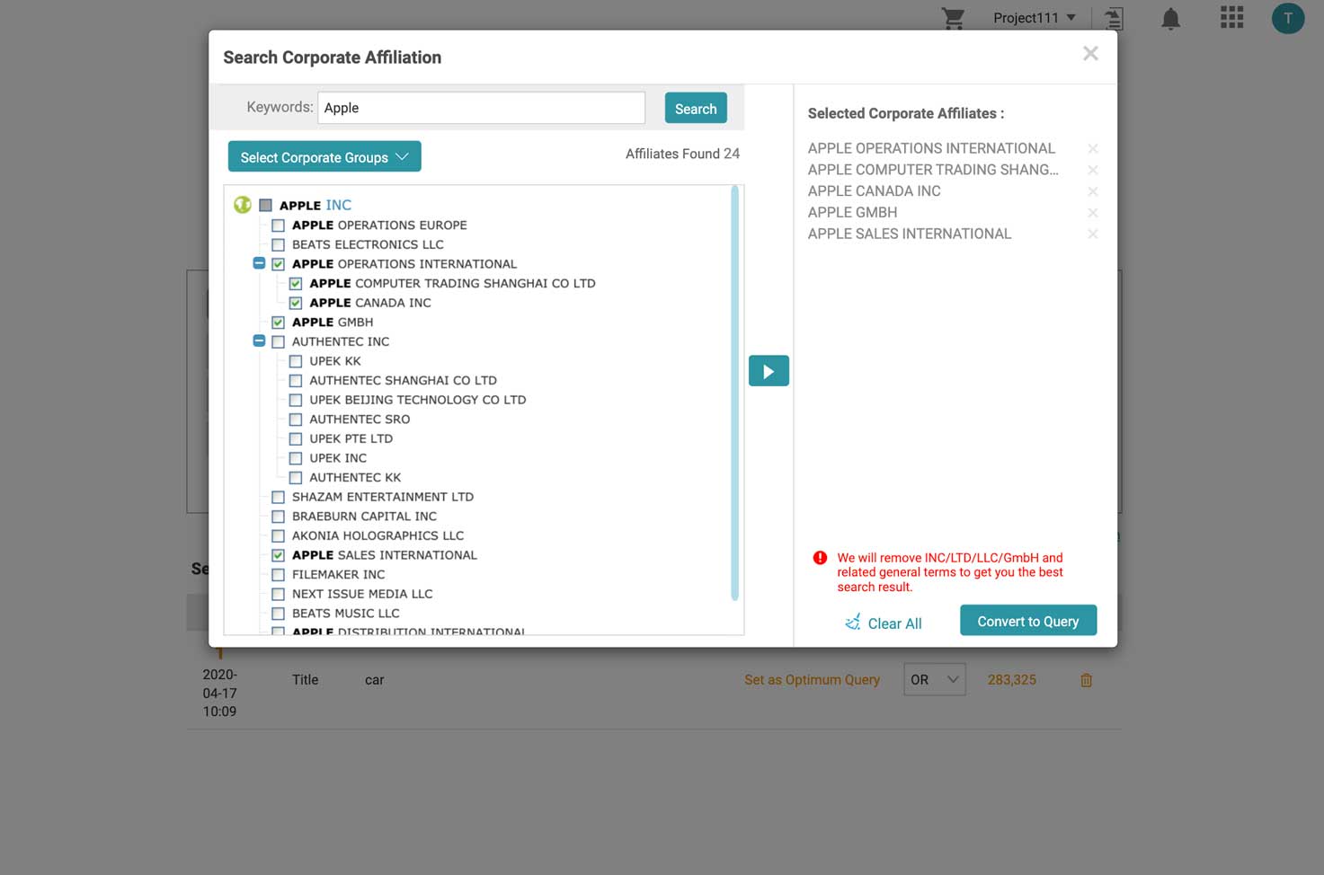Check UPEK PTE LTD checkbox
This screenshot has width=1324, height=875.
pos(295,439)
